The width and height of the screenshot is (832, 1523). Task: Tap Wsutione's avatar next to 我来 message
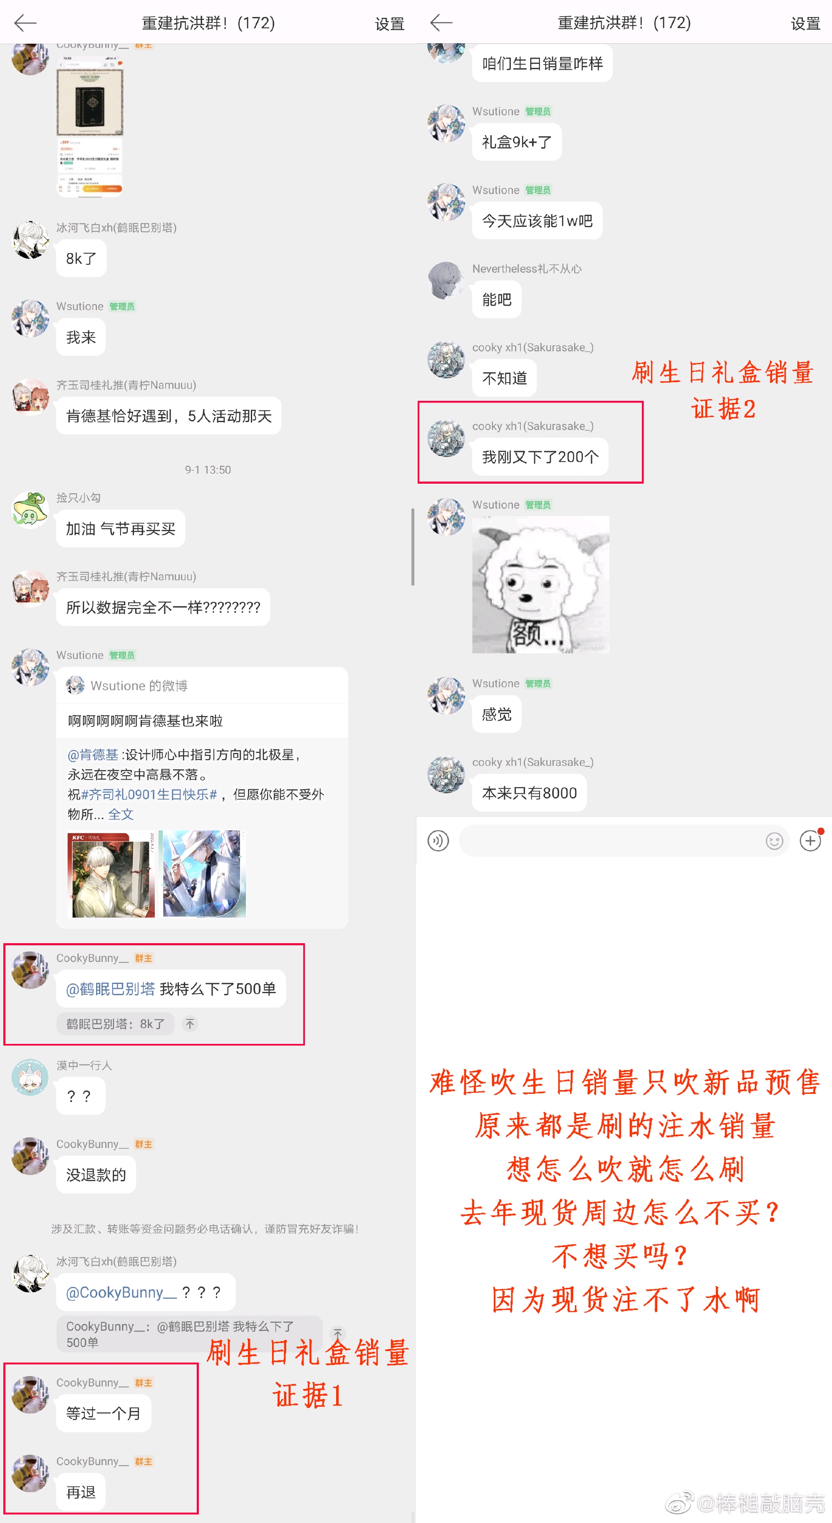pos(30,319)
